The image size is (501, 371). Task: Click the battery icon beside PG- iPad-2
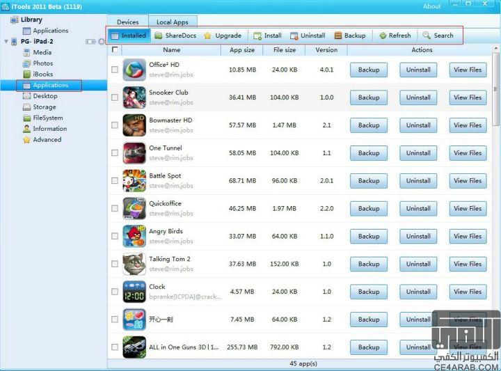(x=90, y=42)
